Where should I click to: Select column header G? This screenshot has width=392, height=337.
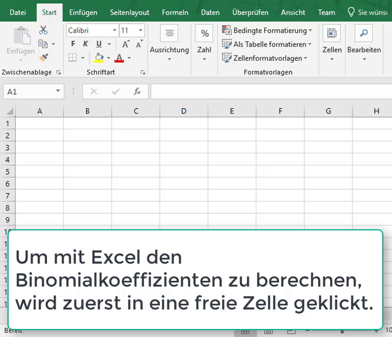pyautogui.click(x=328, y=111)
